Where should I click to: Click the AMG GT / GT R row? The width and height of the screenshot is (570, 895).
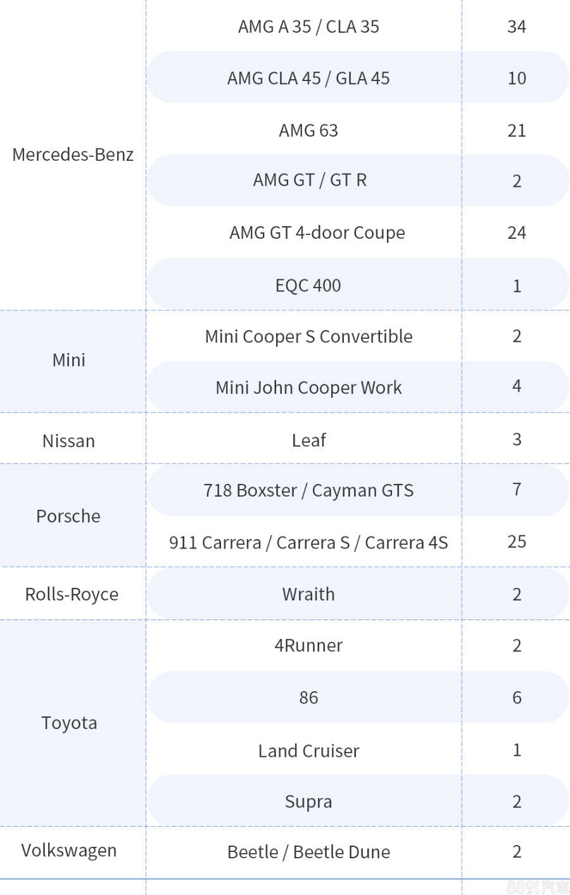tap(310, 181)
